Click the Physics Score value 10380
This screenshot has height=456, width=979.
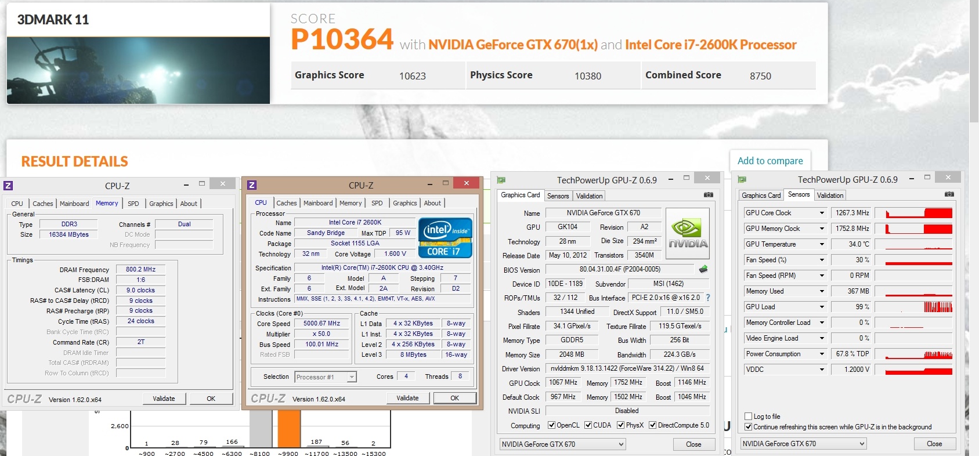(588, 76)
